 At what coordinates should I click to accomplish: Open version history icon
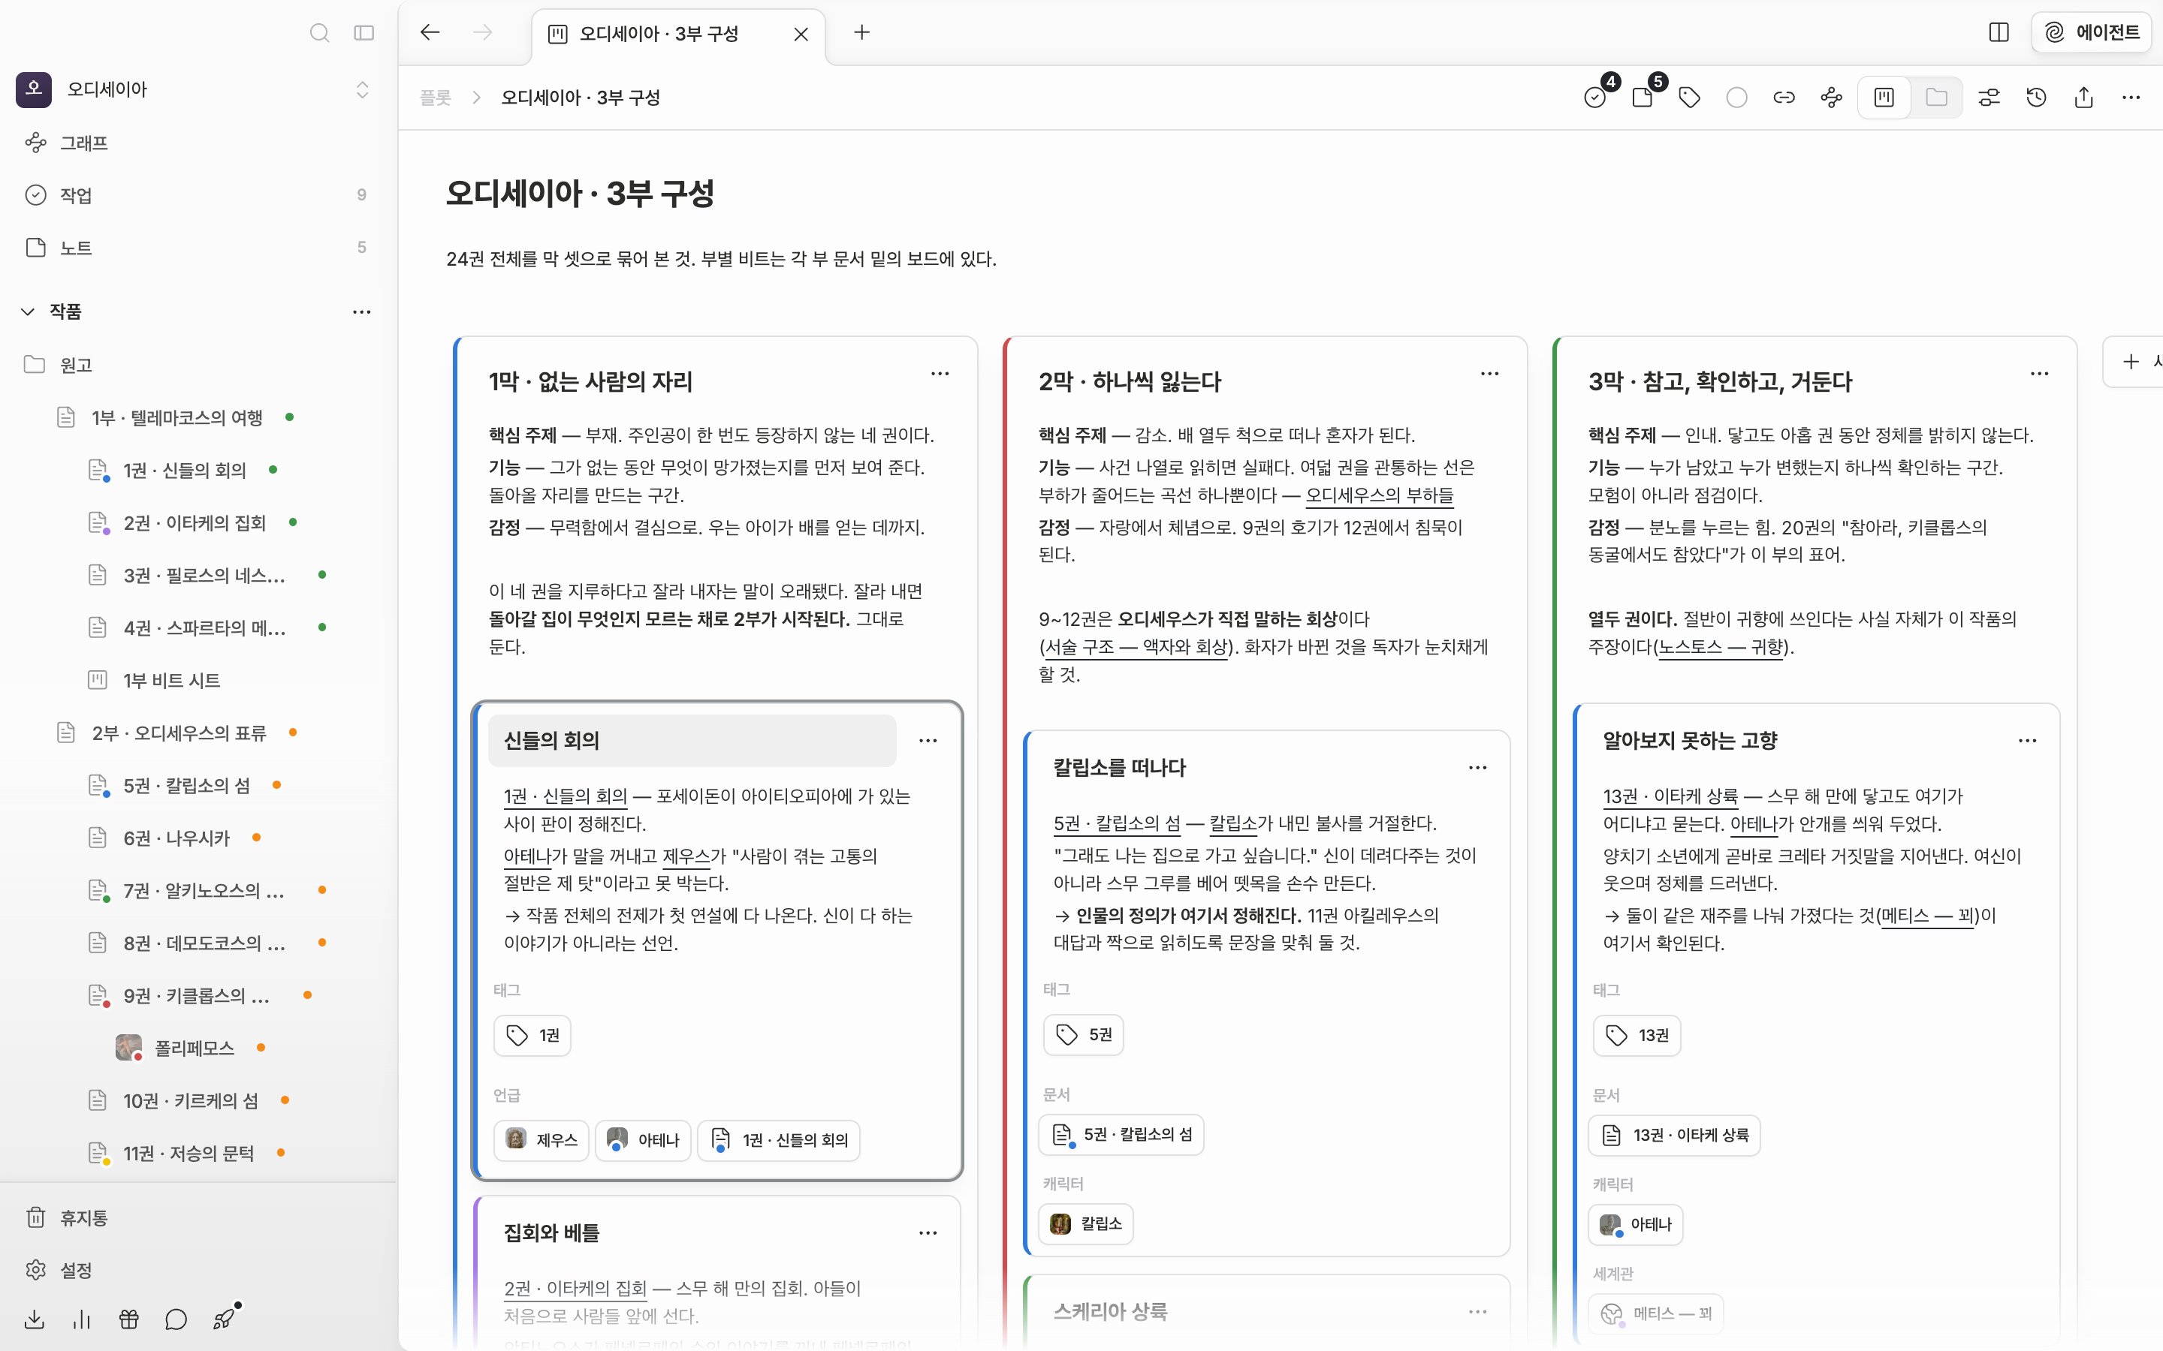click(x=2036, y=98)
